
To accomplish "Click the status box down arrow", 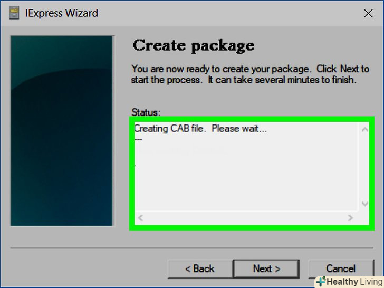I will click(364, 204).
